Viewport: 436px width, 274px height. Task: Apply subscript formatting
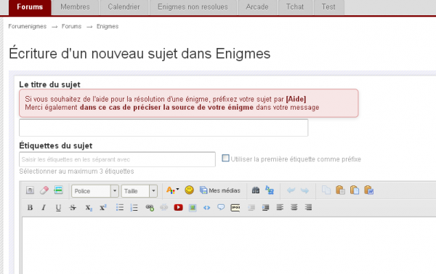(89, 208)
